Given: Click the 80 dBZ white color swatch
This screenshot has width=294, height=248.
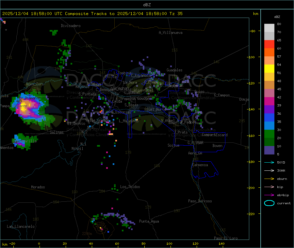Looking at the screenshot, I should 269,28.
